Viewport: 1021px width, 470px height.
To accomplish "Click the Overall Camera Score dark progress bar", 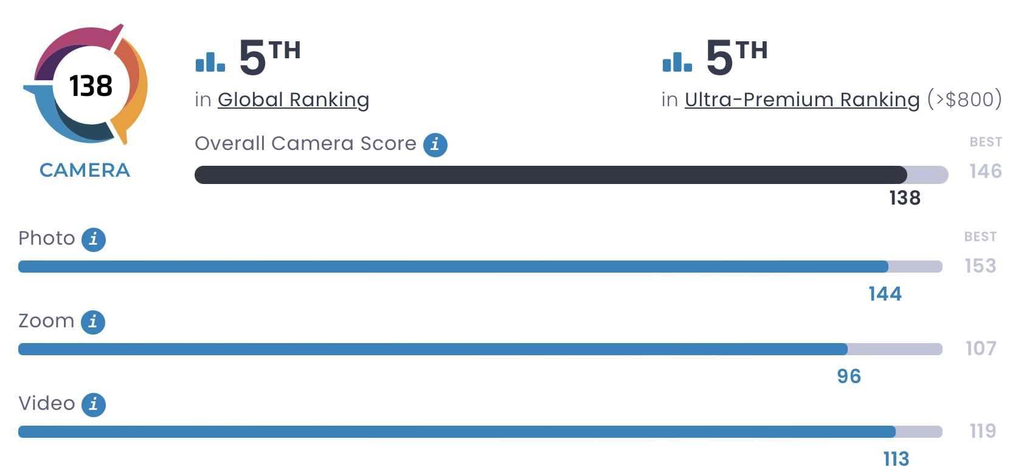I will 550,175.
